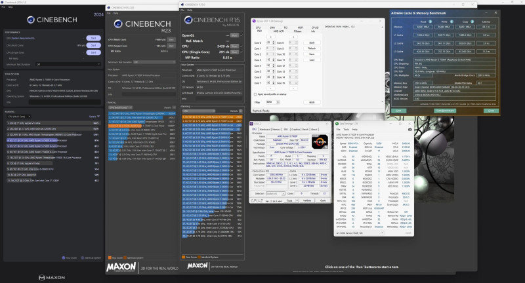The image size is (525, 283).
Task: Switch to the Memory tab in CPU-Z
Action: click(x=276, y=129)
